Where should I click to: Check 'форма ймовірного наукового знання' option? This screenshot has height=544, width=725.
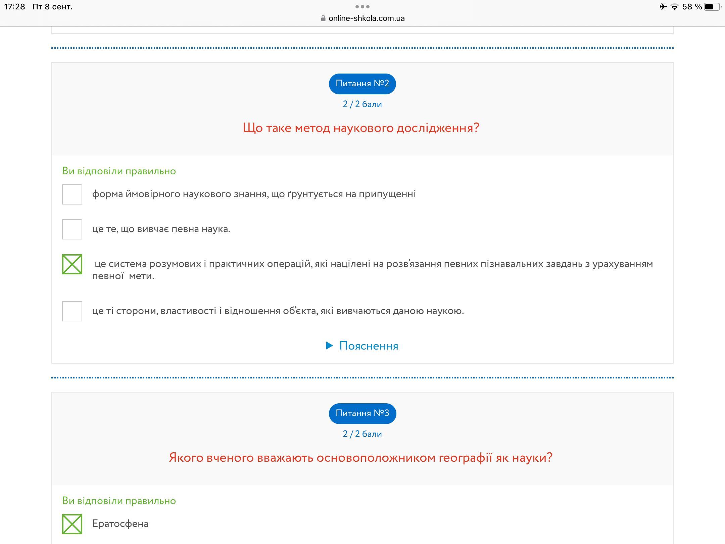[72, 194]
